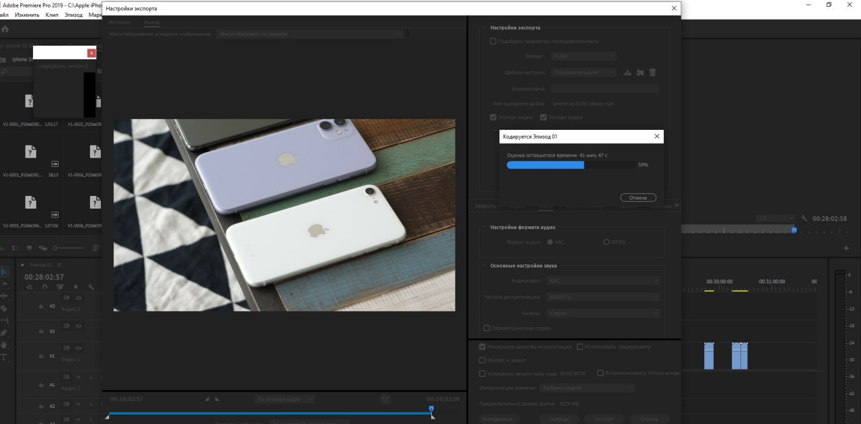Click the set in point triangle icon
Viewport: 861px width, 424px height.
(x=208, y=399)
